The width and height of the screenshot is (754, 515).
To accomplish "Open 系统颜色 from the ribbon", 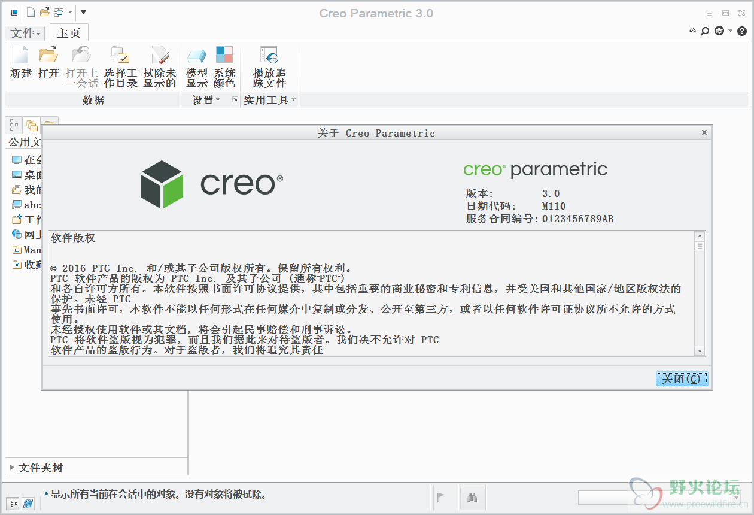I will click(224, 67).
